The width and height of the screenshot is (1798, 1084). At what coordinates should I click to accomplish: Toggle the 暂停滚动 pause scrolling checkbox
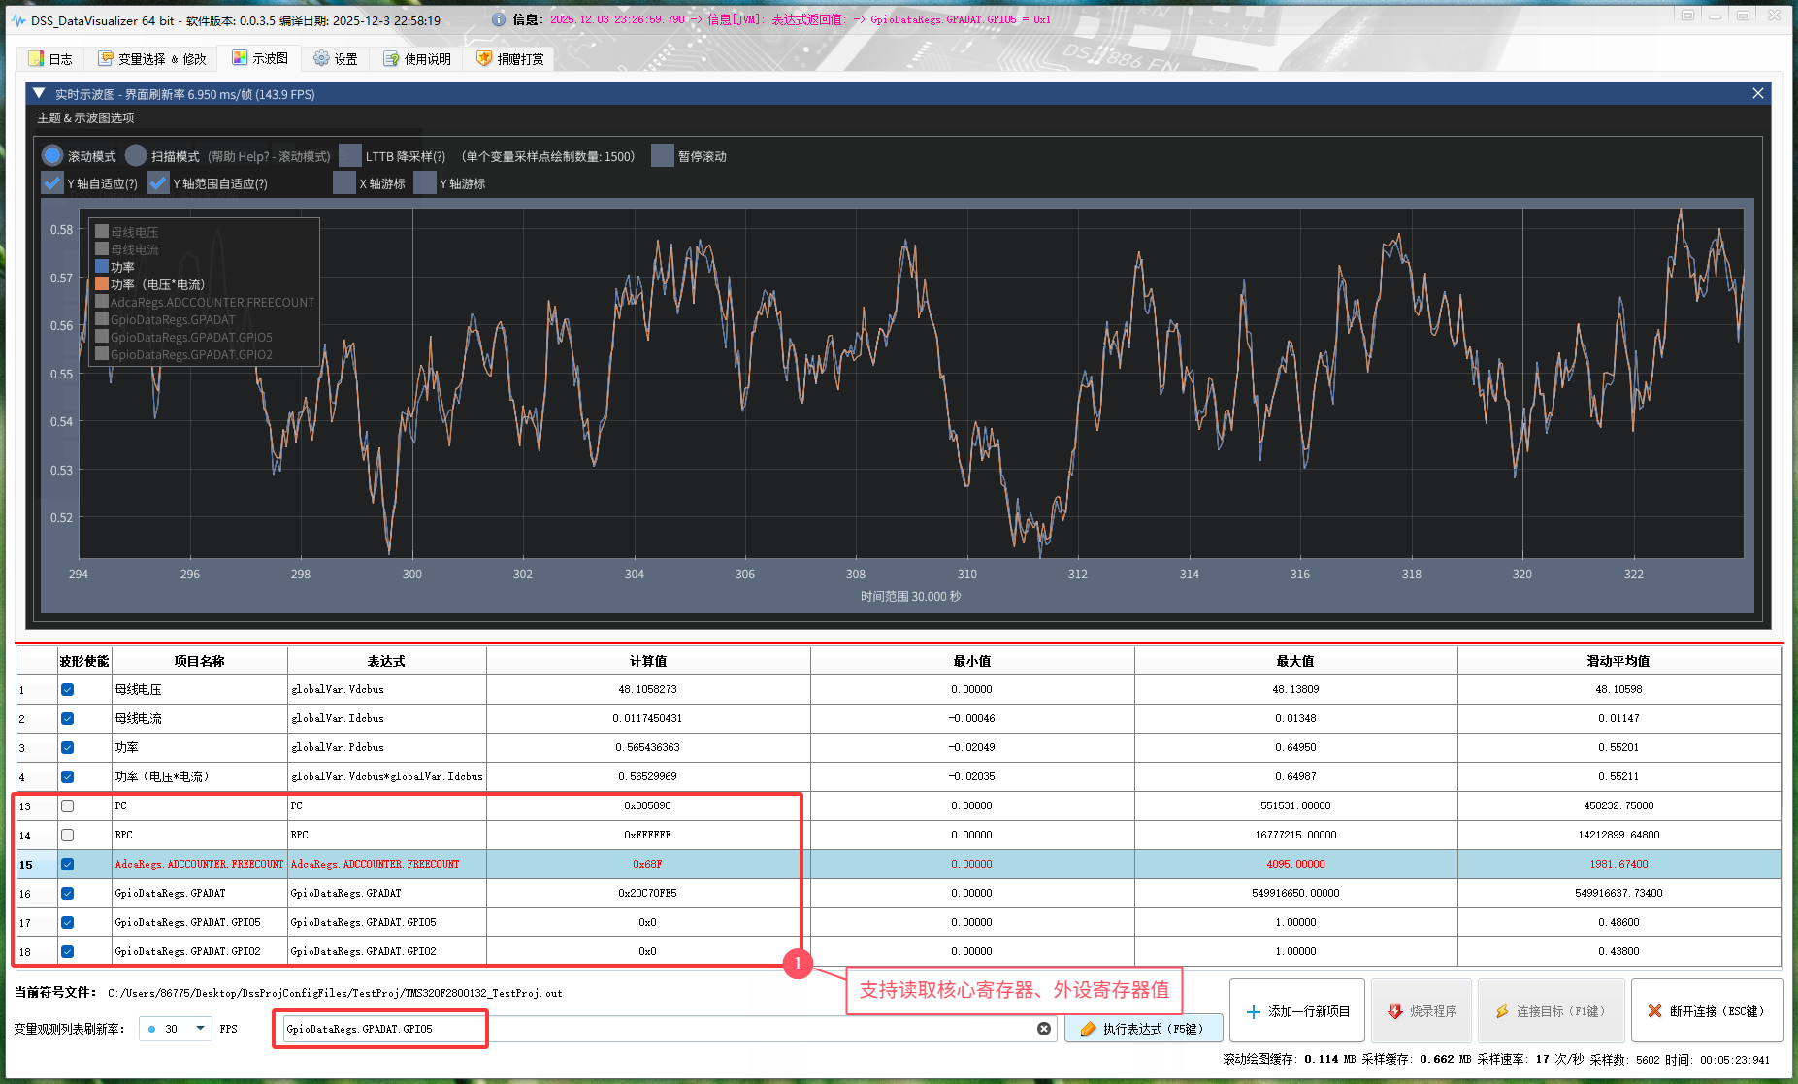[663, 156]
